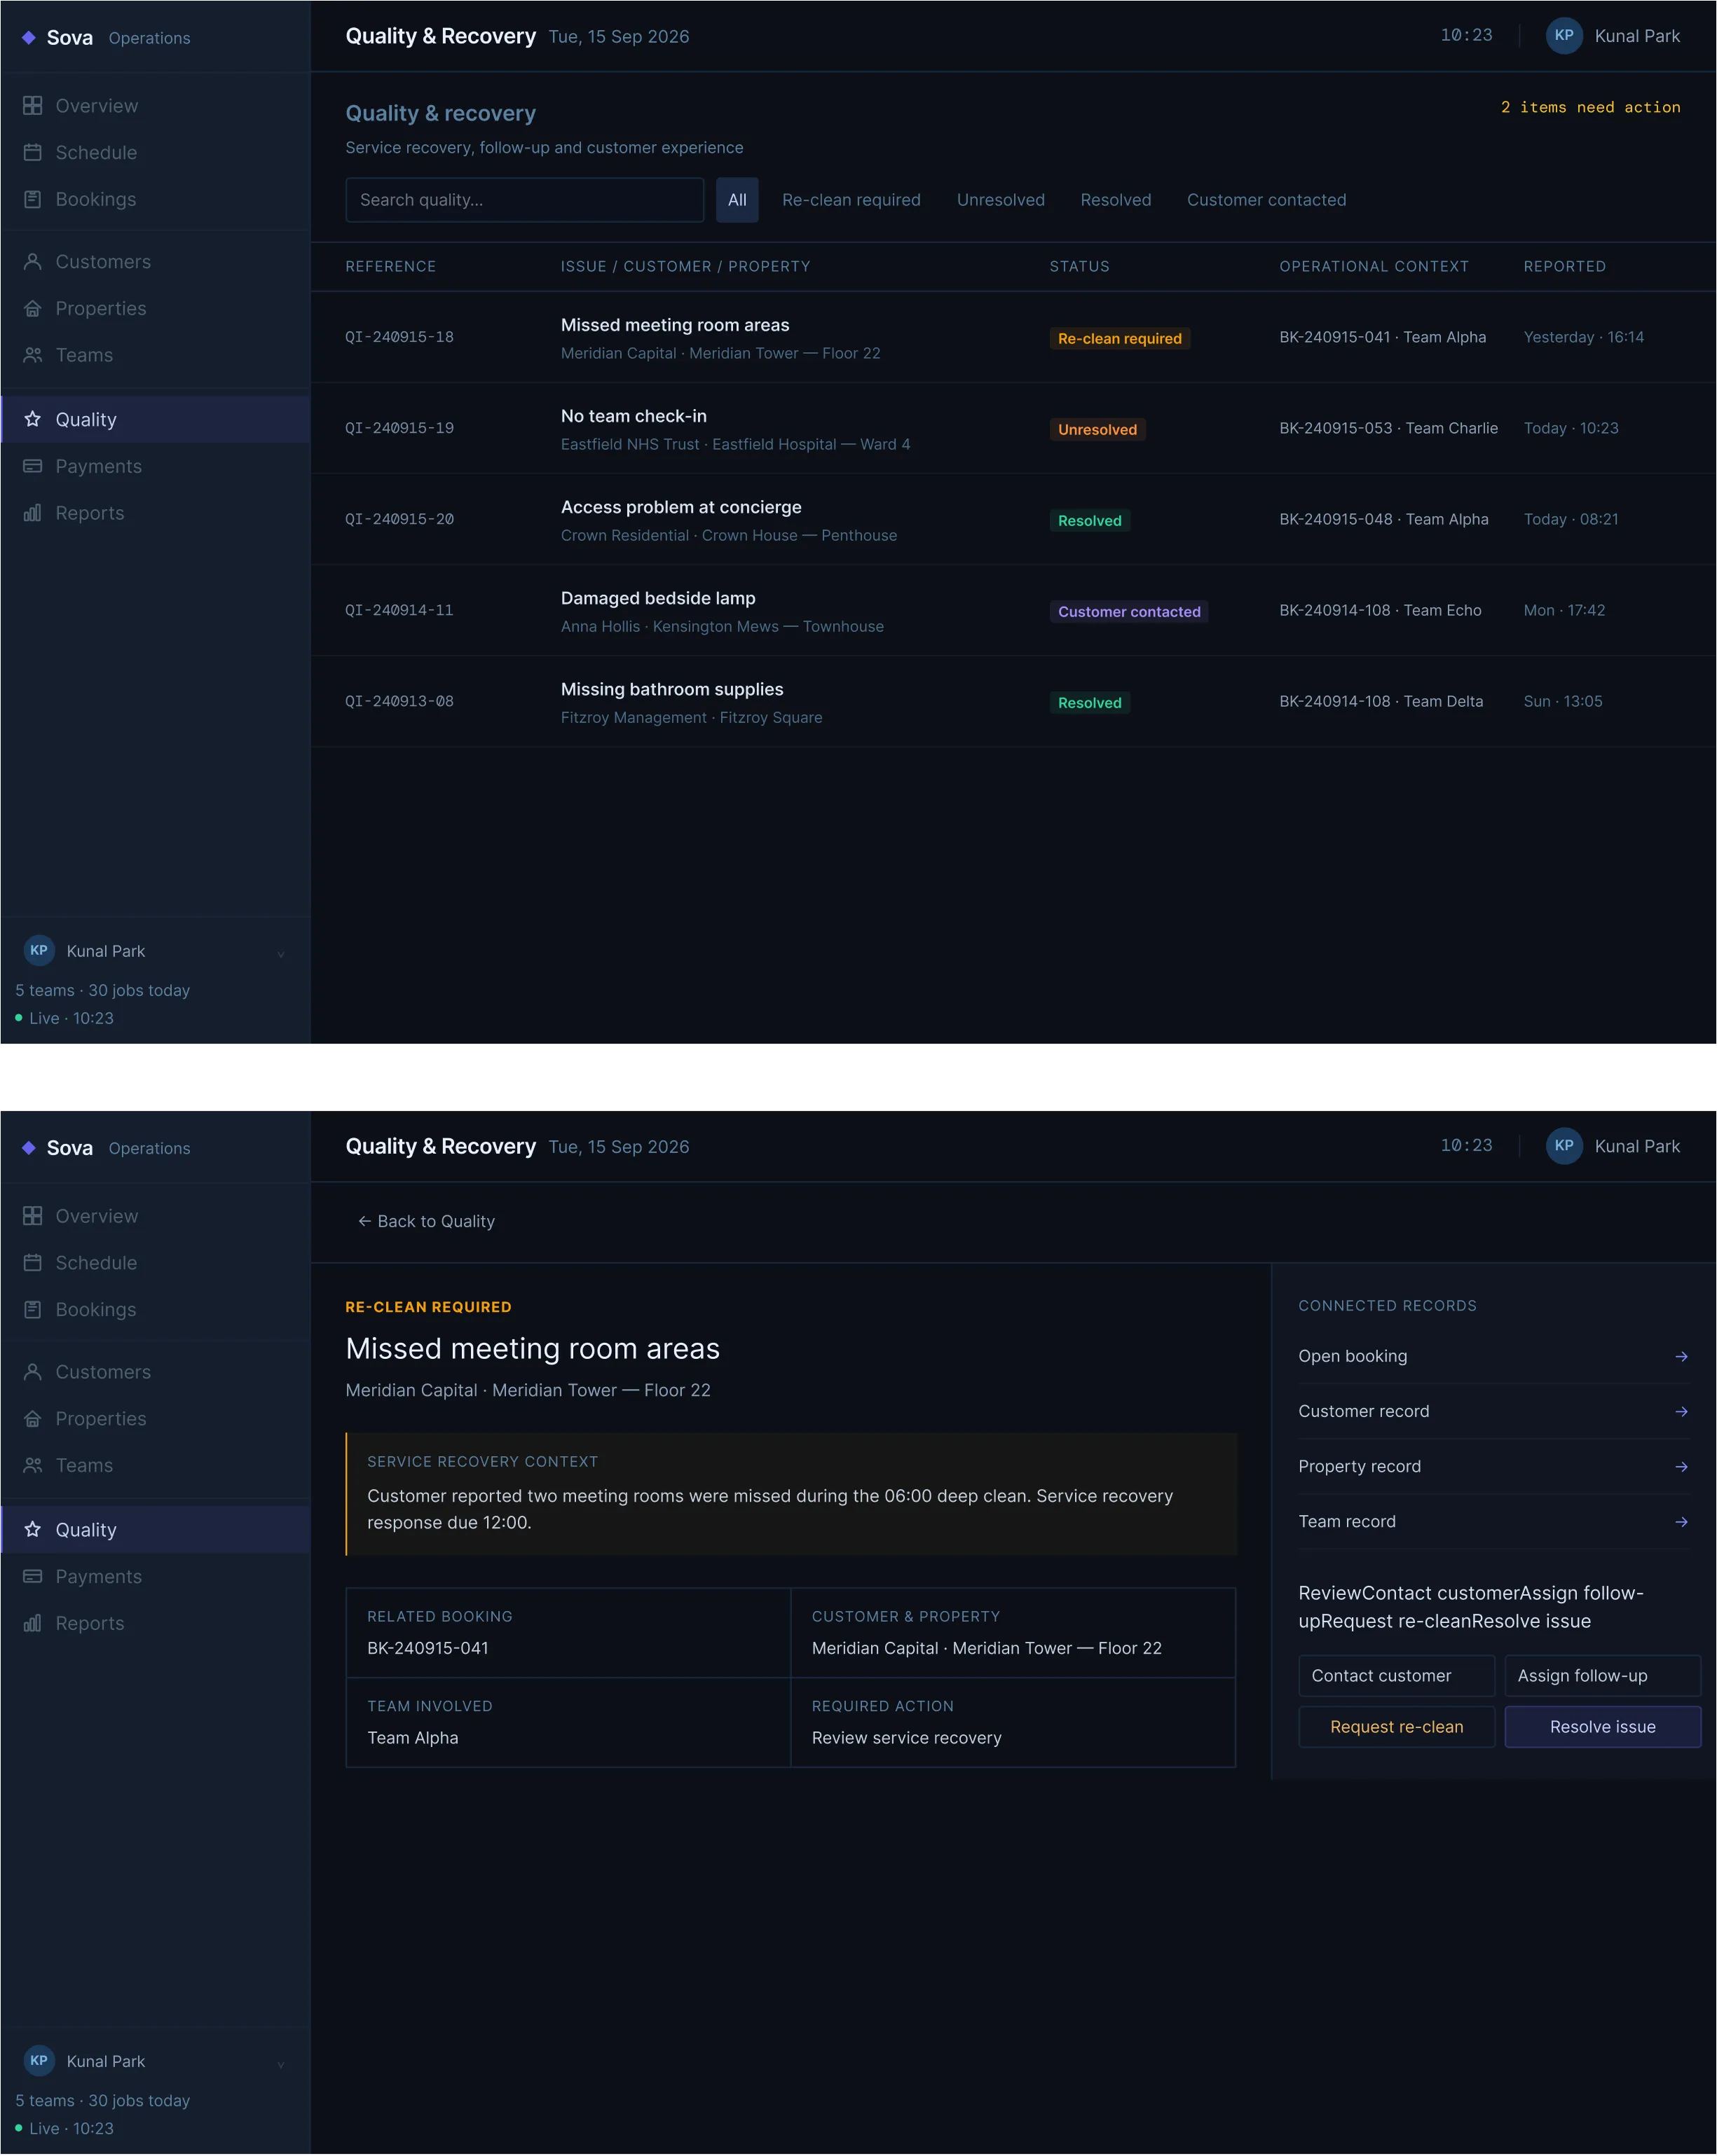Click the Contact customer button
This screenshot has height=2156, width=1717.
(x=1397, y=1676)
